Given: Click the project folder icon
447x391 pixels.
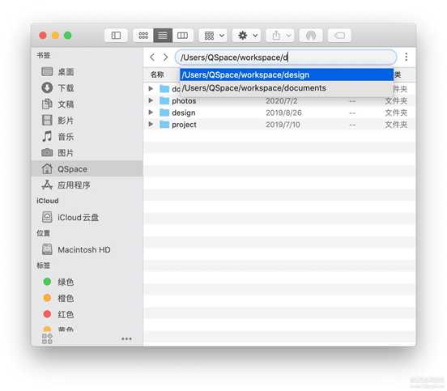Looking at the screenshot, I should click(164, 125).
